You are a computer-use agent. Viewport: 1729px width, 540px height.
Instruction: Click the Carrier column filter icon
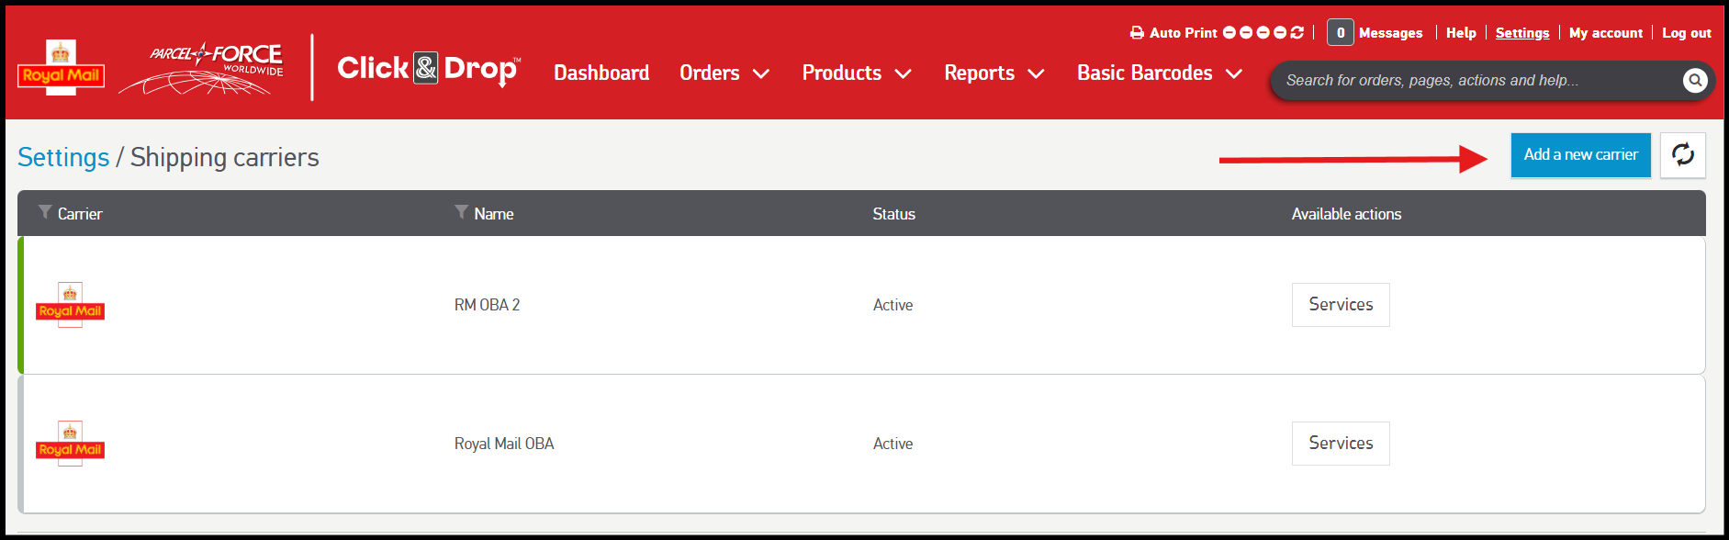point(45,213)
